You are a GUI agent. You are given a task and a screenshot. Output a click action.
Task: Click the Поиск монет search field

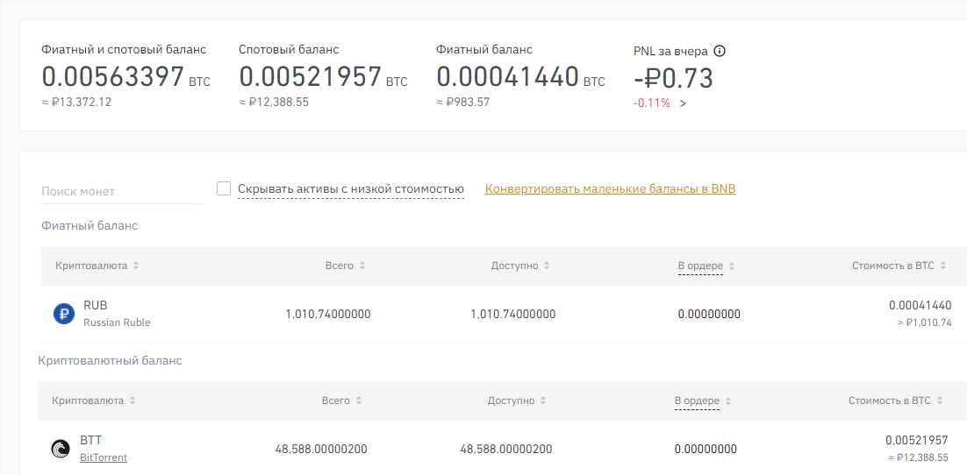coord(121,192)
